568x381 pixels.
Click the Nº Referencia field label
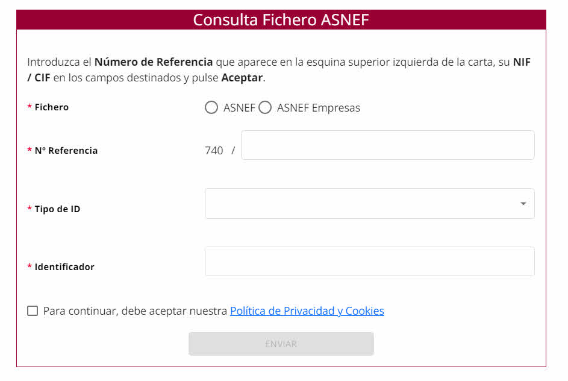click(x=66, y=151)
